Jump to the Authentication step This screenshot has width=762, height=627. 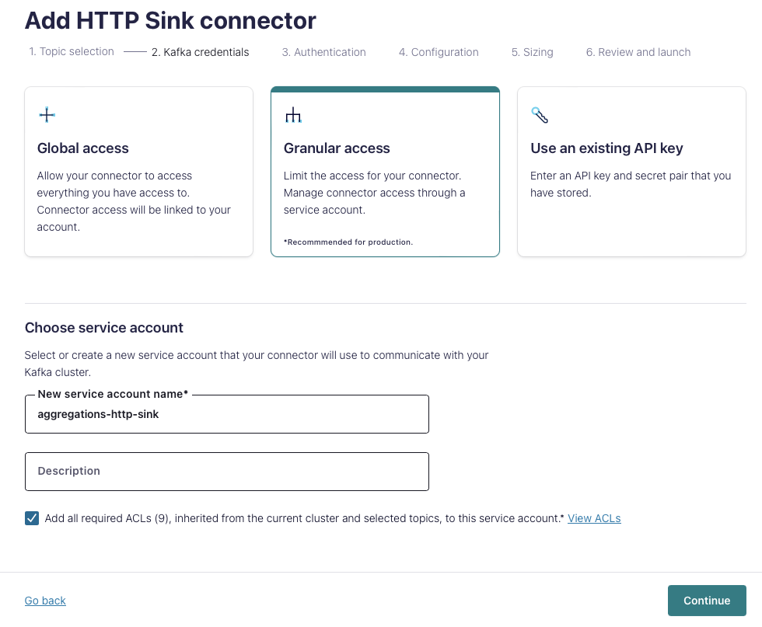click(323, 53)
